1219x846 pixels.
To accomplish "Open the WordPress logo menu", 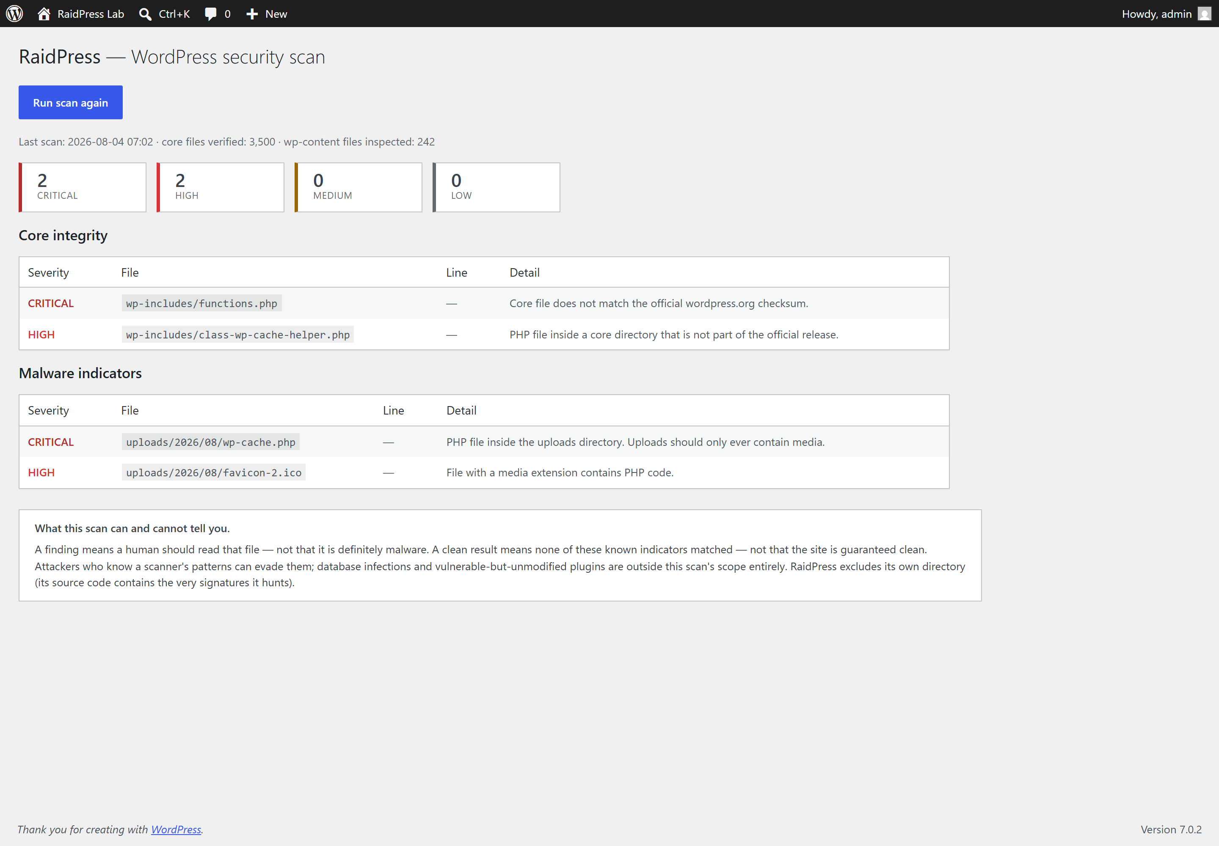I will click(x=14, y=14).
